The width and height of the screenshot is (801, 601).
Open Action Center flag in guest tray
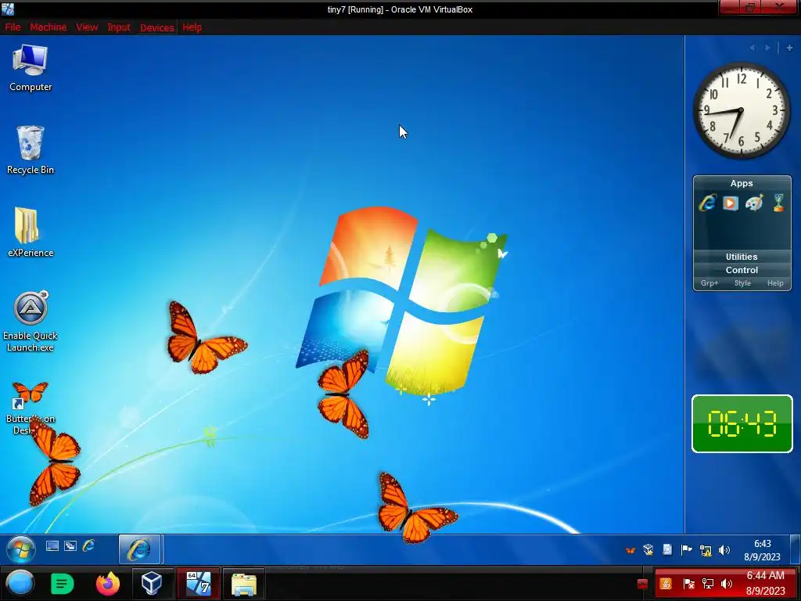[x=686, y=550]
